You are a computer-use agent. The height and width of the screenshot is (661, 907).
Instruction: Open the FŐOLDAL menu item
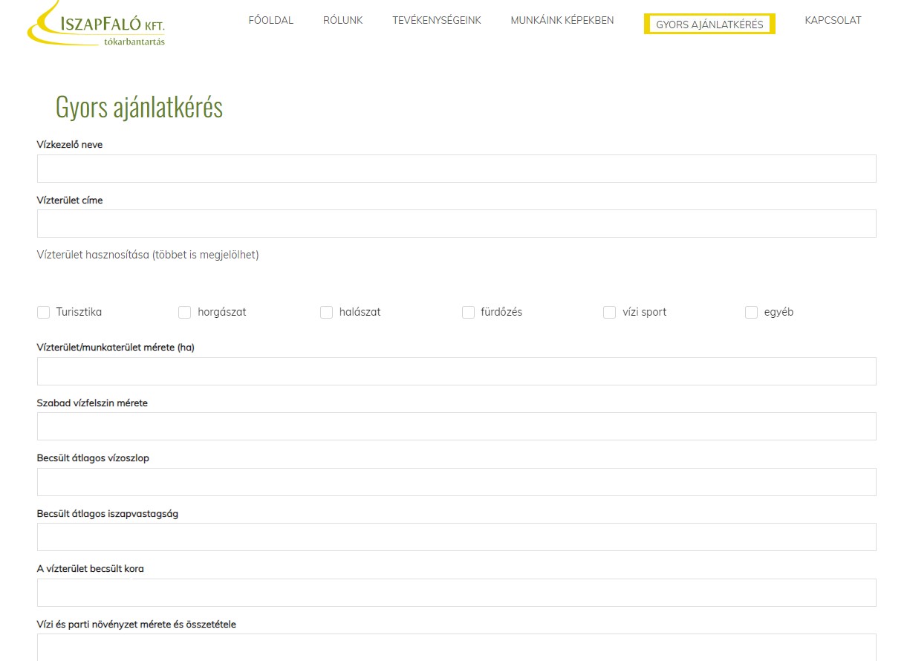point(271,21)
